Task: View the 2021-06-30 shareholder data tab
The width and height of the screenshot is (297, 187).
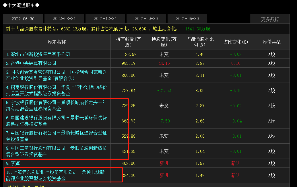Action: pyautogui.click(x=187, y=19)
